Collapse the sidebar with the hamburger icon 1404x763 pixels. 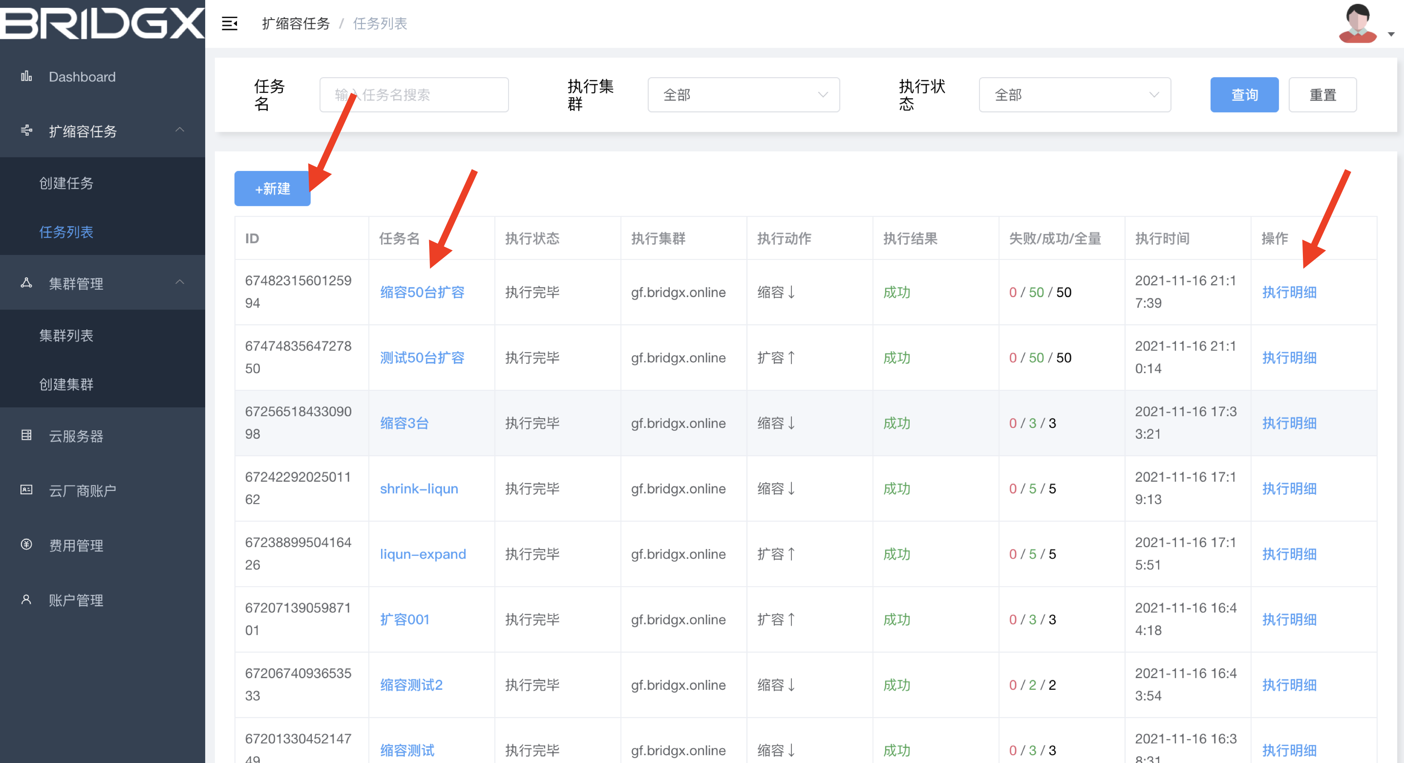229,23
